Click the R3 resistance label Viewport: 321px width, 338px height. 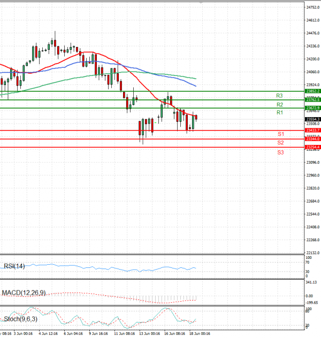(x=279, y=96)
